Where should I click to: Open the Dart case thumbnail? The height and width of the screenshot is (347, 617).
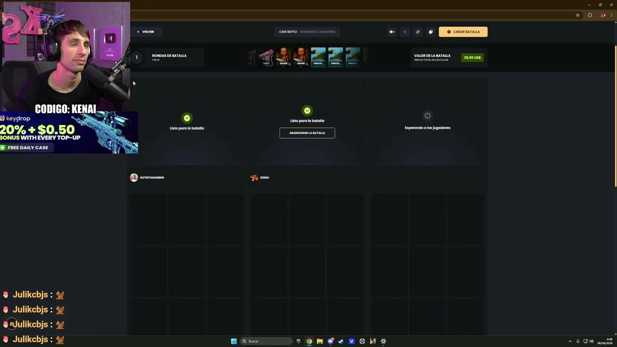coord(266,57)
